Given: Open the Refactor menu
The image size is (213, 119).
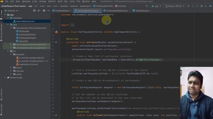Looking at the screenshot, I should 52,1.
